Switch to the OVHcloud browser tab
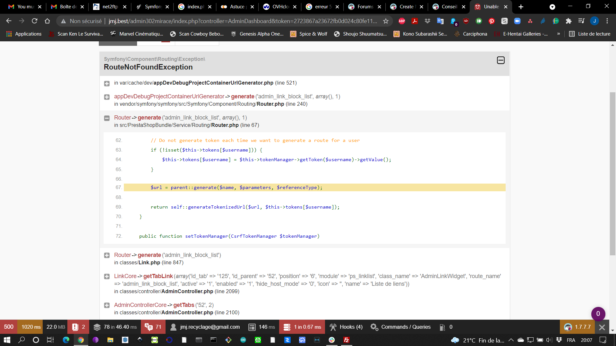This screenshot has width=616, height=346. (x=280, y=7)
